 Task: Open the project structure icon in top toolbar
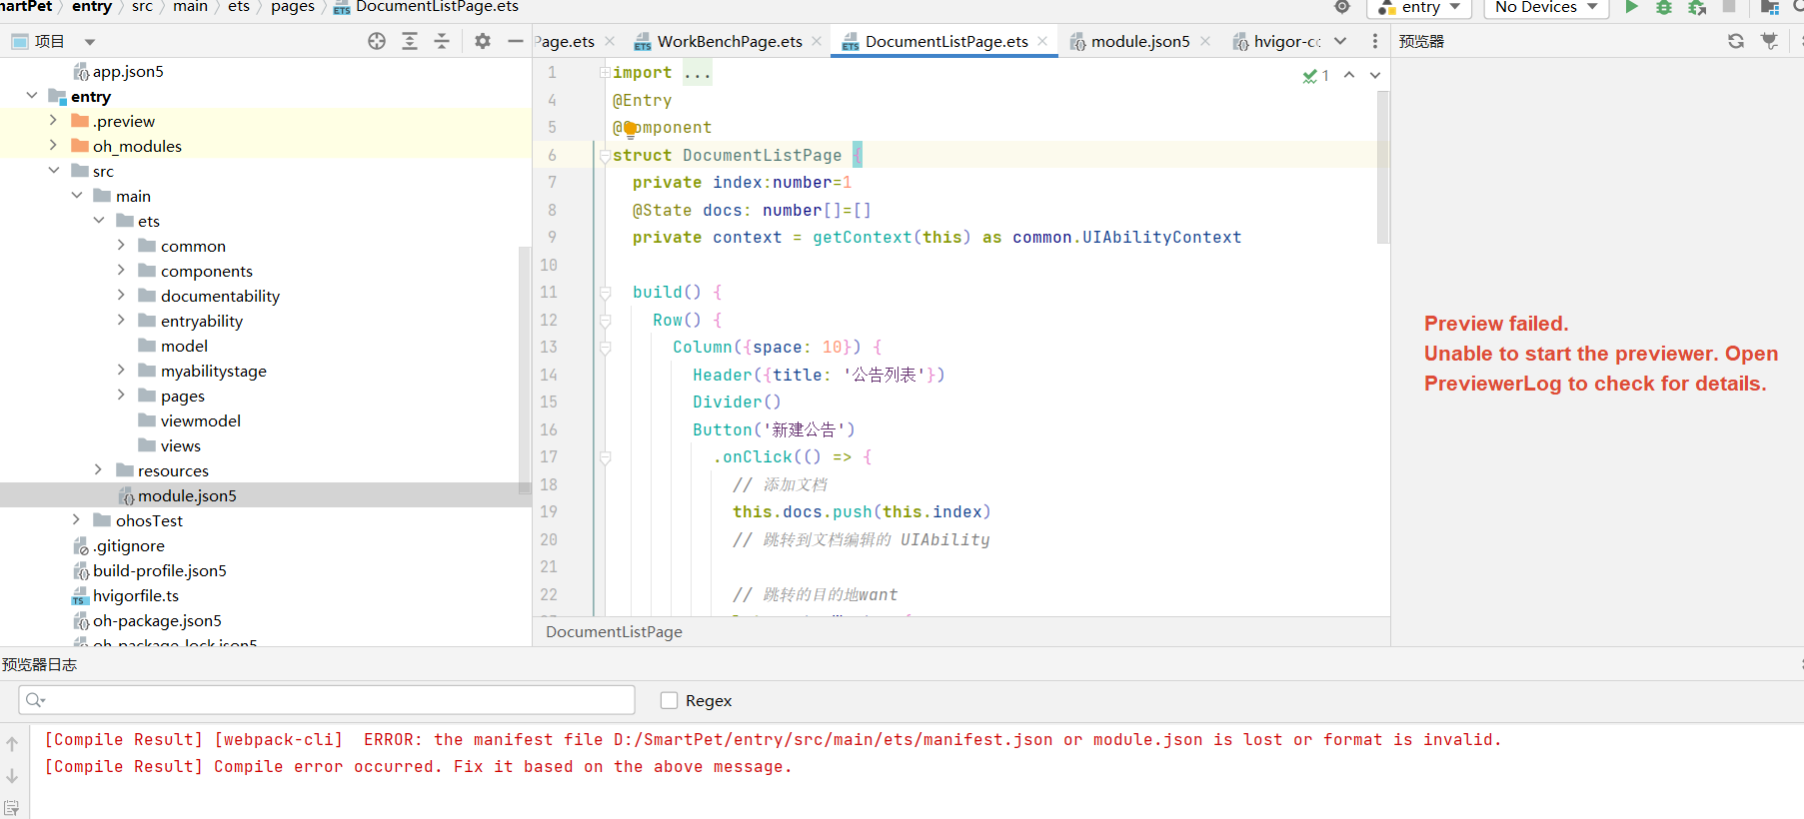click(1770, 7)
